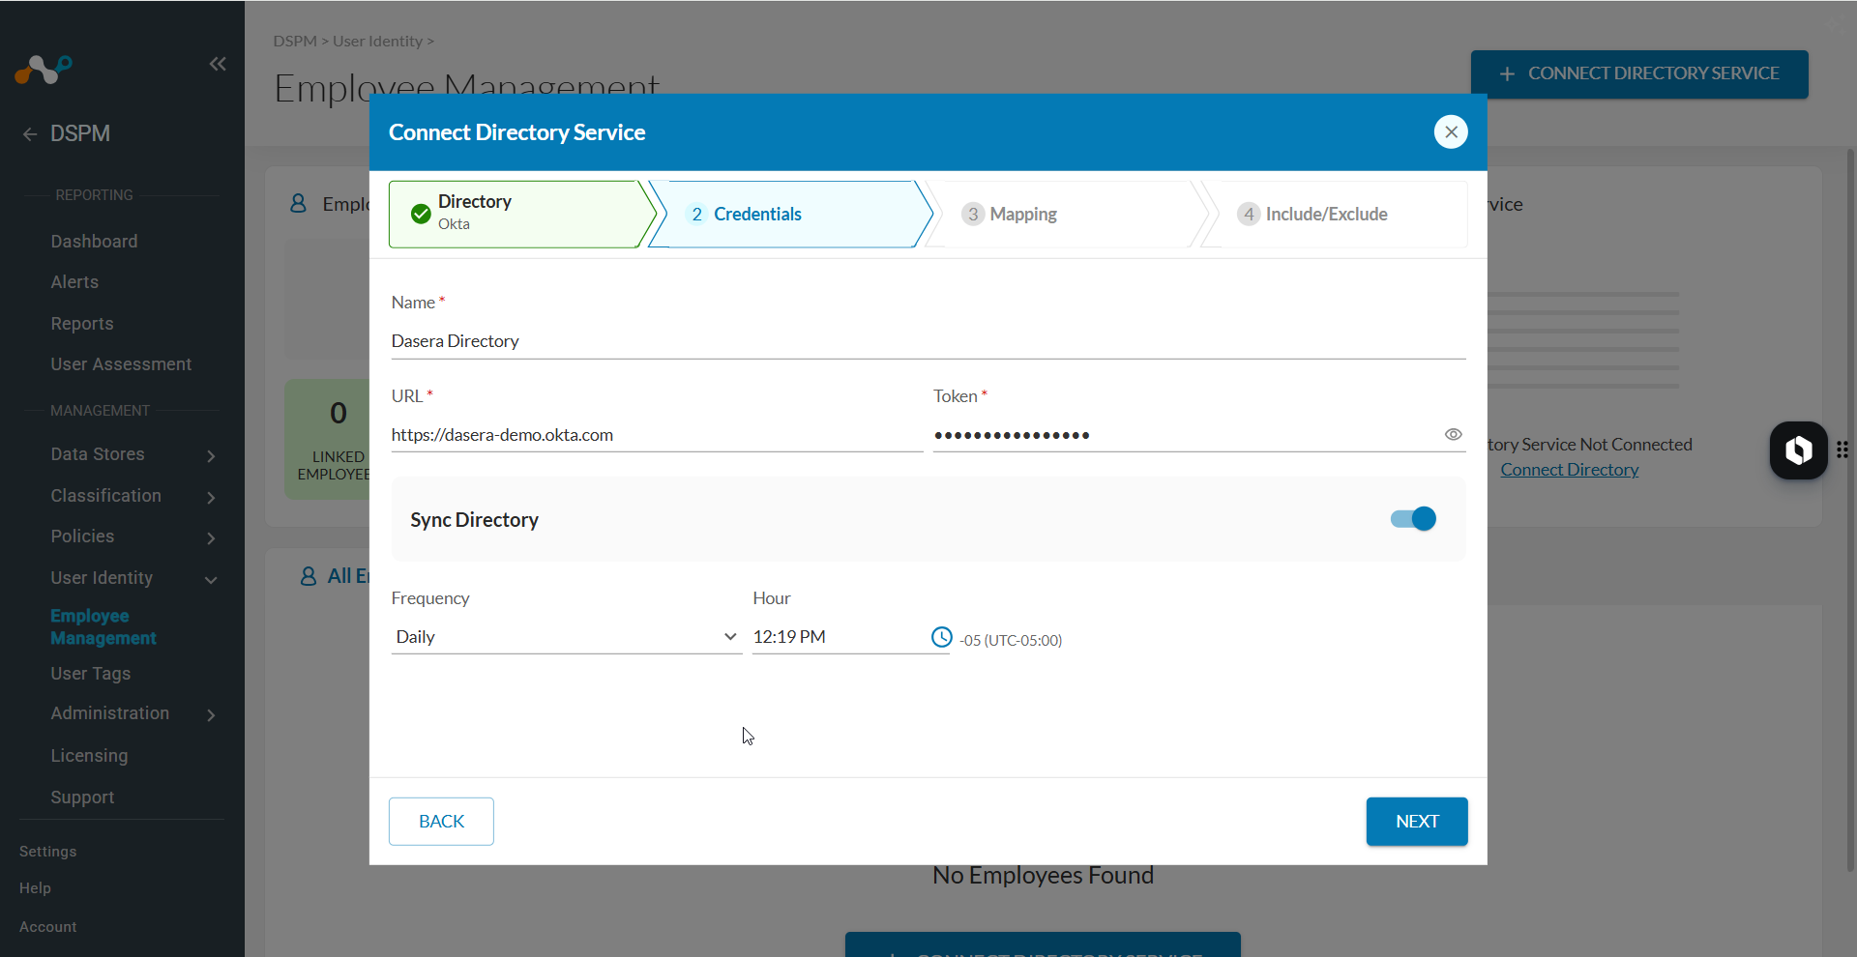Screen dimensions: 1857x957
Task: Open User Assessment in sidebar
Action: pos(121,364)
